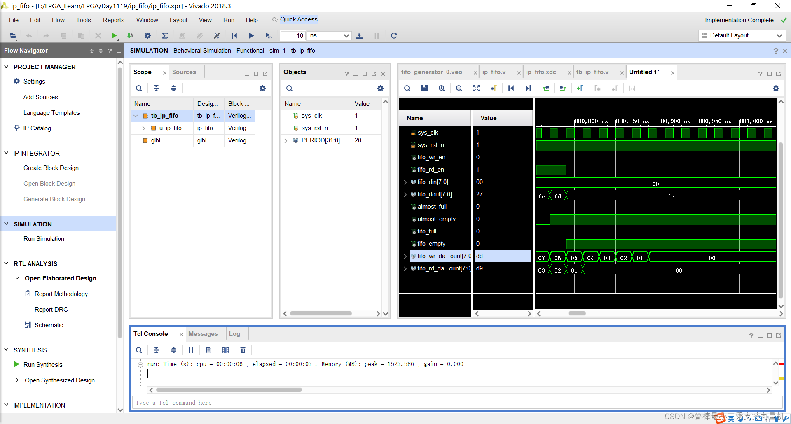Zoom in on the waveform
The width and height of the screenshot is (791, 424).
tap(442, 89)
